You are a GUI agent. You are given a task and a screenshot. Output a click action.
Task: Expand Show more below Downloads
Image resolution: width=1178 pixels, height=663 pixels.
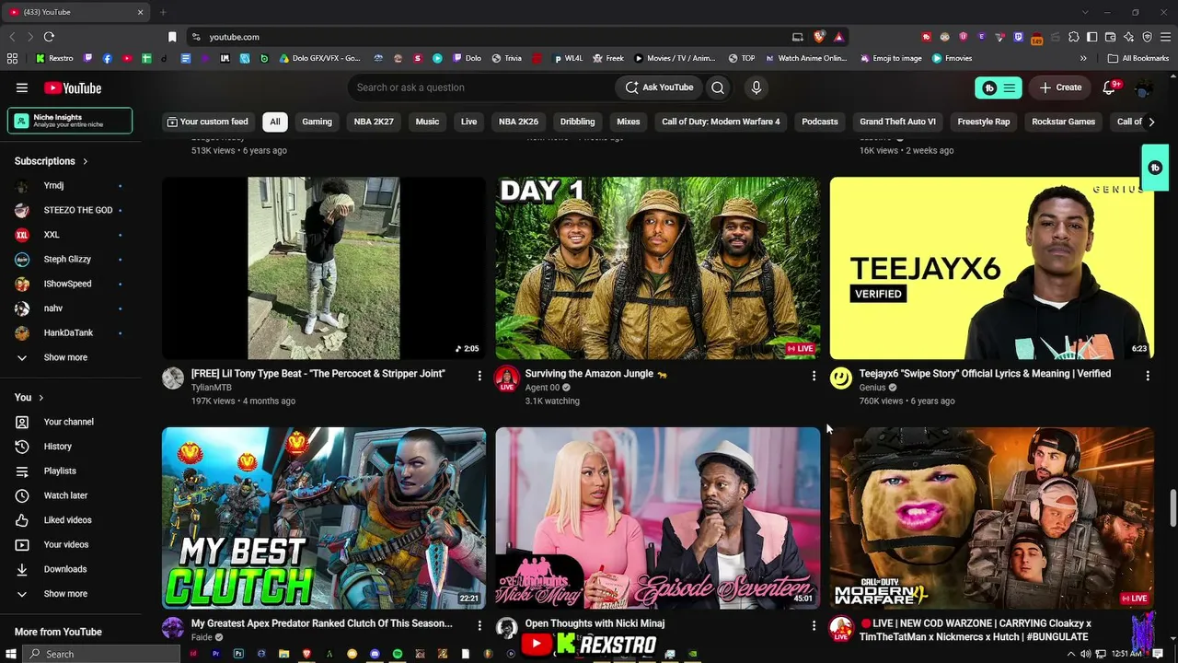click(x=66, y=594)
